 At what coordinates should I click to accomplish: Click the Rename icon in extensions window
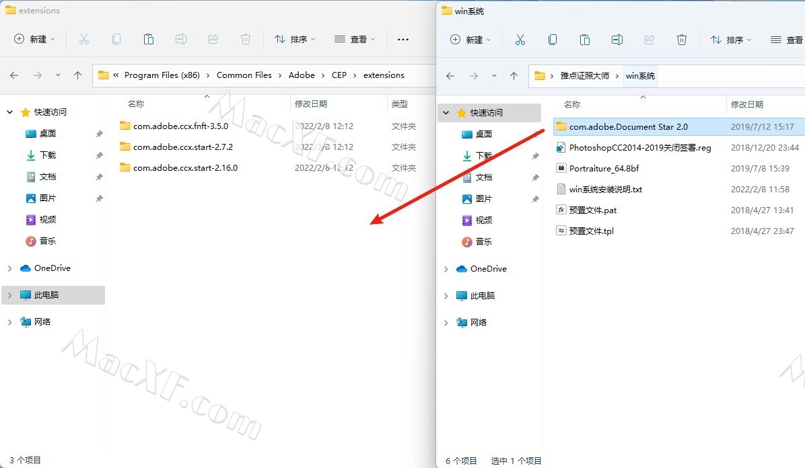click(x=180, y=39)
